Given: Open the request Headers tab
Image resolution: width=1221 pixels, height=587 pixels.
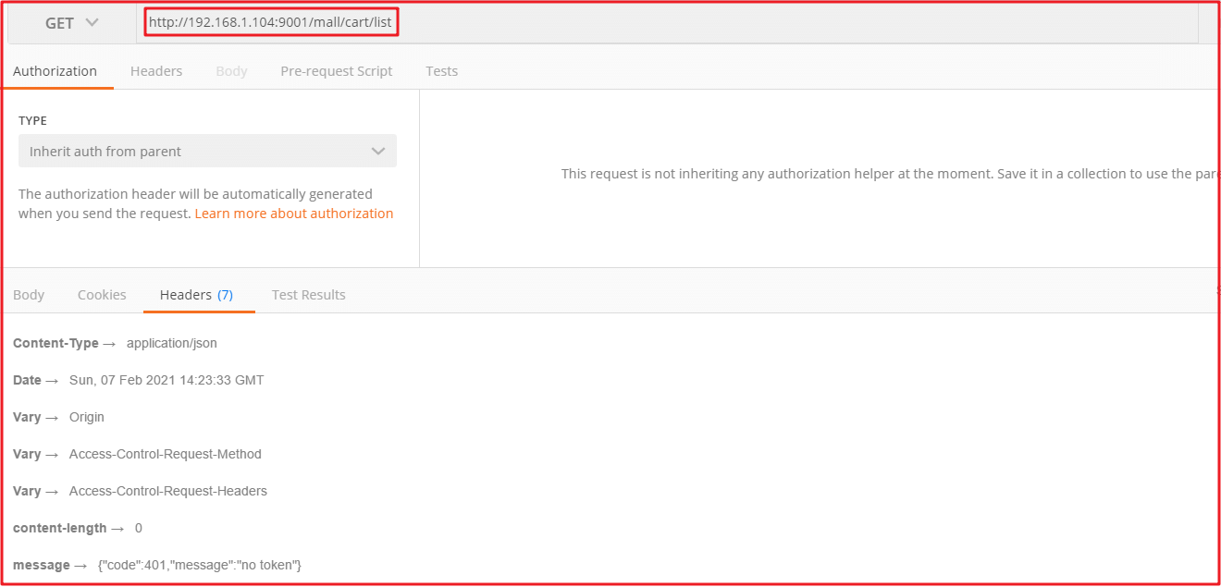Looking at the screenshot, I should point(156,71).
